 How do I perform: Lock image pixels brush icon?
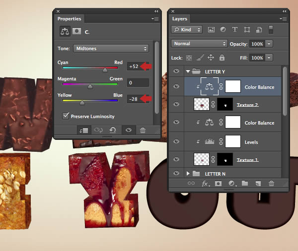point(200,58)
